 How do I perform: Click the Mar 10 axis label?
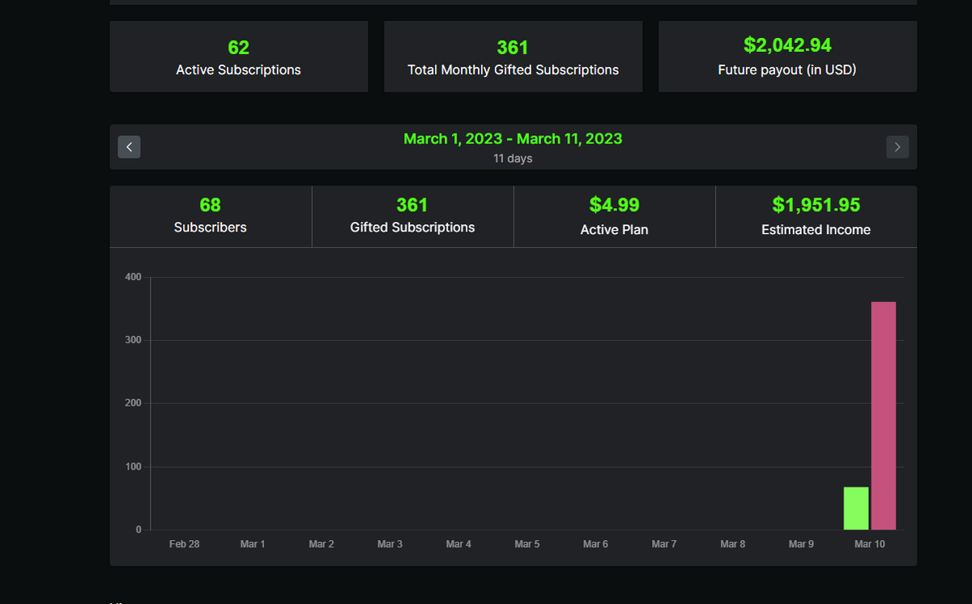[x=870, y=544]
